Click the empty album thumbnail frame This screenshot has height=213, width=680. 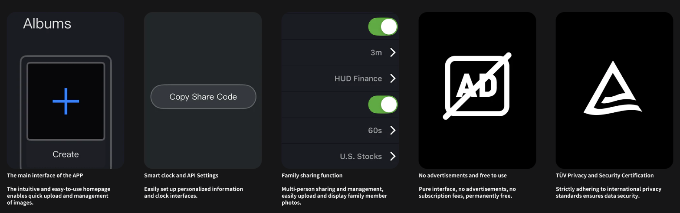point(66,102)
